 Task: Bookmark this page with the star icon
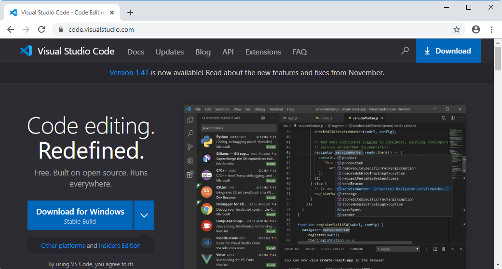coord(457,29)
